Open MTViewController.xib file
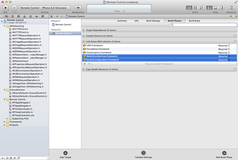The height and width of the screenshot is (160, 238). pos(23,116)
